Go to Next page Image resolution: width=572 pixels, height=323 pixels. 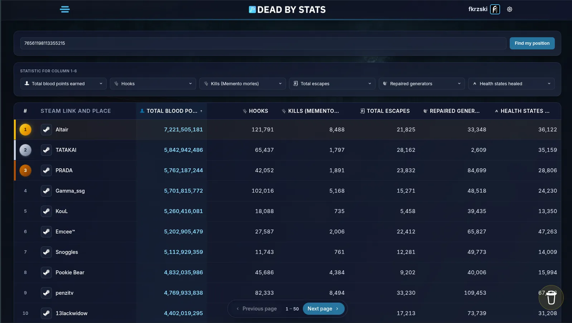click(x=324, y=309)
